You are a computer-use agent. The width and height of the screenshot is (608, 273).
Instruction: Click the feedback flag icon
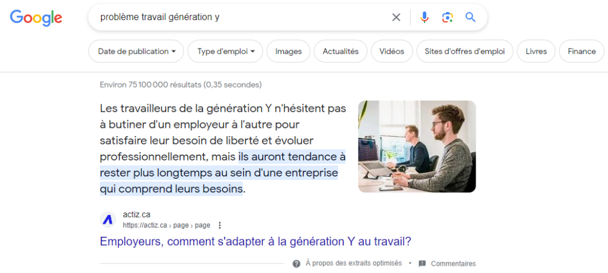tap(422, 264)
